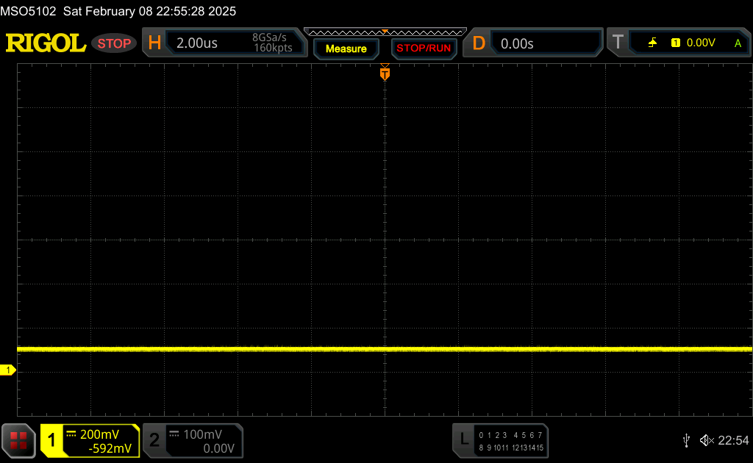Screen dimensions: 753x463
Task: Click the RIGOL logo
Action: click(x=46, y=43)
